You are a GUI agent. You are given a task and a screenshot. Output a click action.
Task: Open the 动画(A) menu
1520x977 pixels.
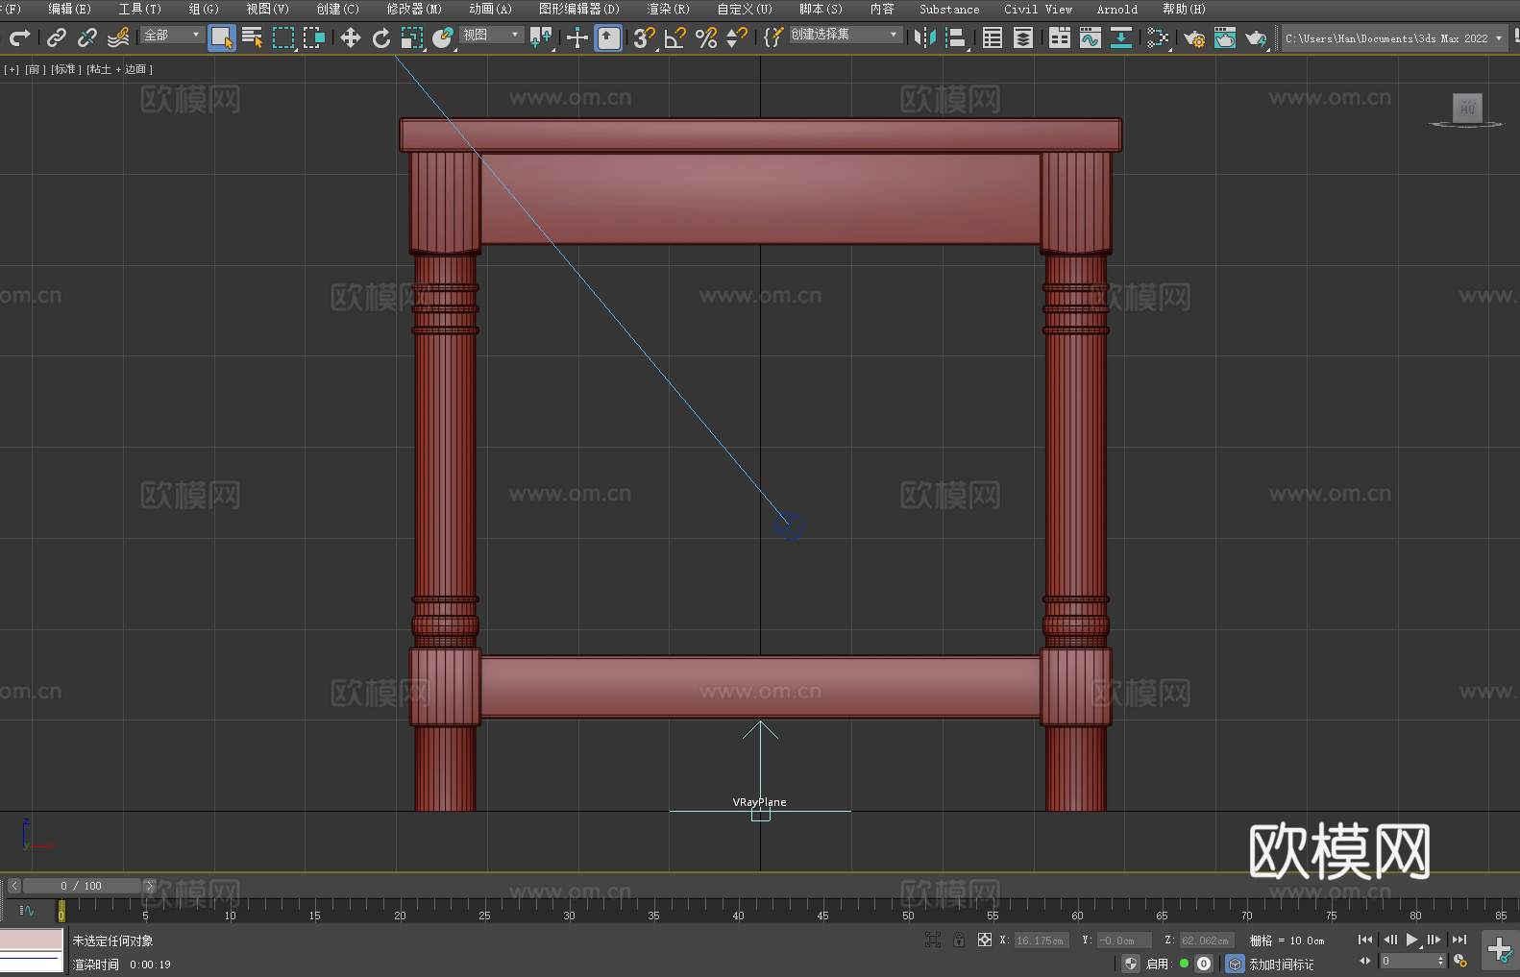pos(491,9)
